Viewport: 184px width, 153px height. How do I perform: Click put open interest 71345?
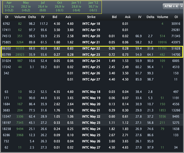click(x=176, y=36)
